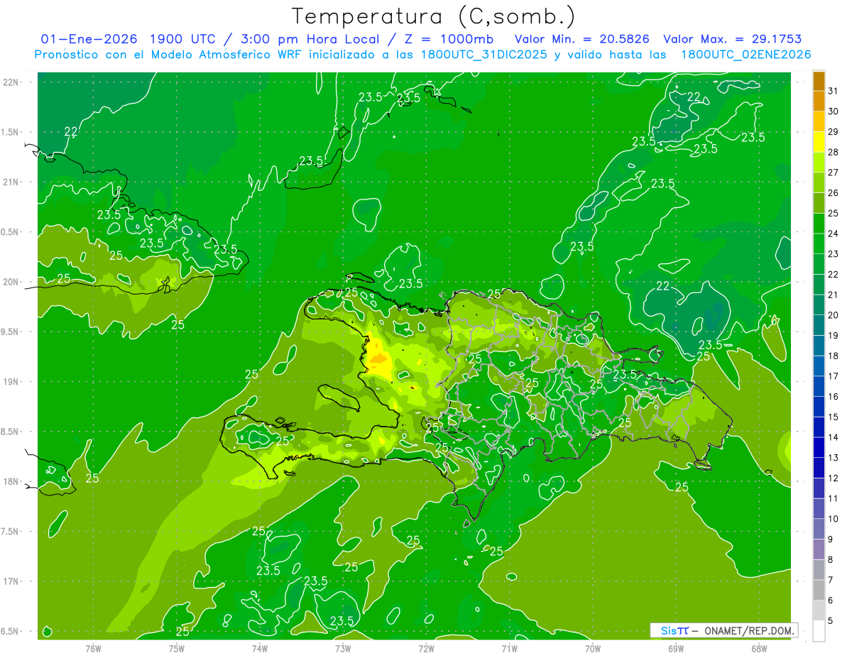This screenshot has width=852, height=658.
Task: Click the orange legend swatch above 31
Action: click(x=819, y=82)
